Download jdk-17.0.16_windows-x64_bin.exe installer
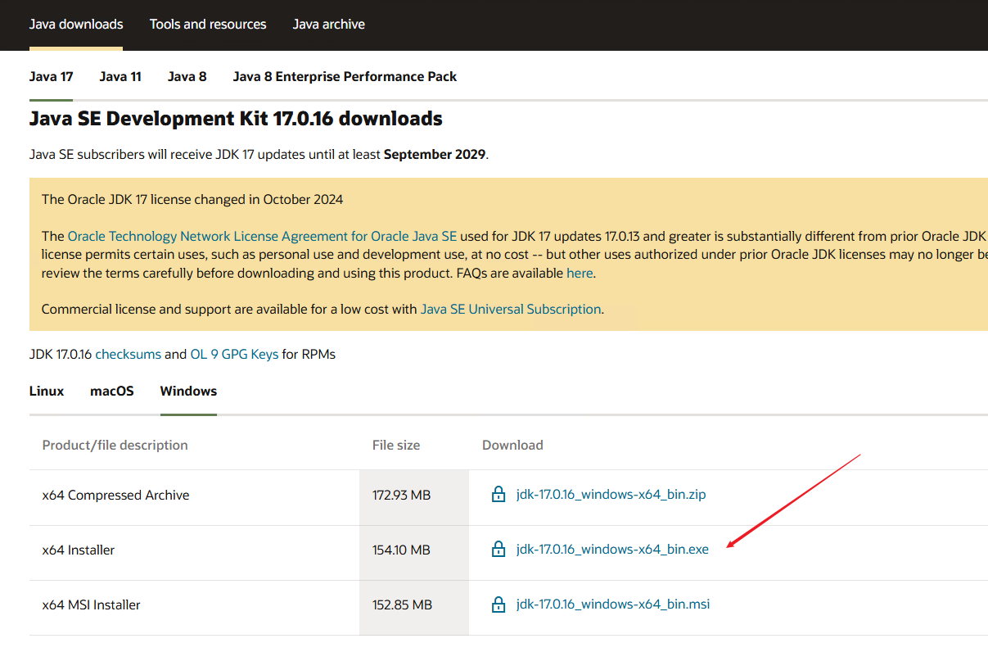988x652 pixels. 612,549
